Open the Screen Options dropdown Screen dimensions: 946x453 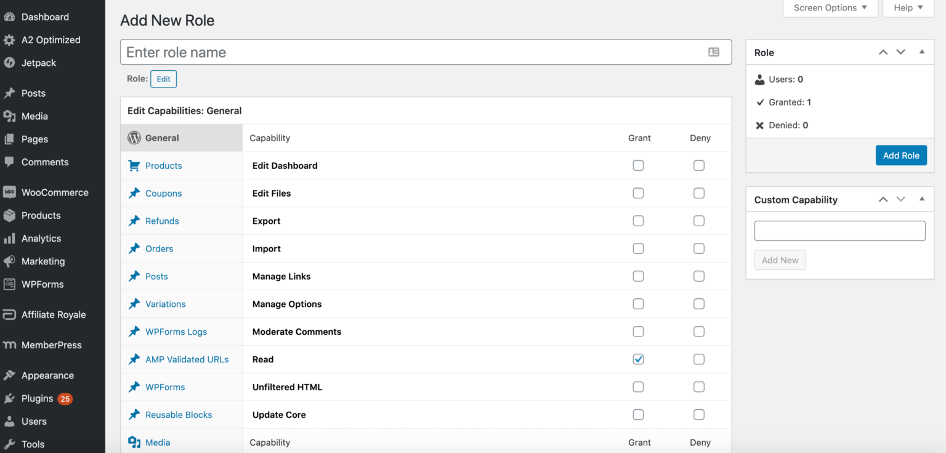point(830,7)
